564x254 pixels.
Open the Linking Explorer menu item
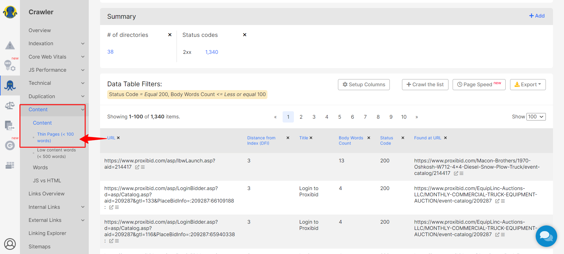[47, 233]
